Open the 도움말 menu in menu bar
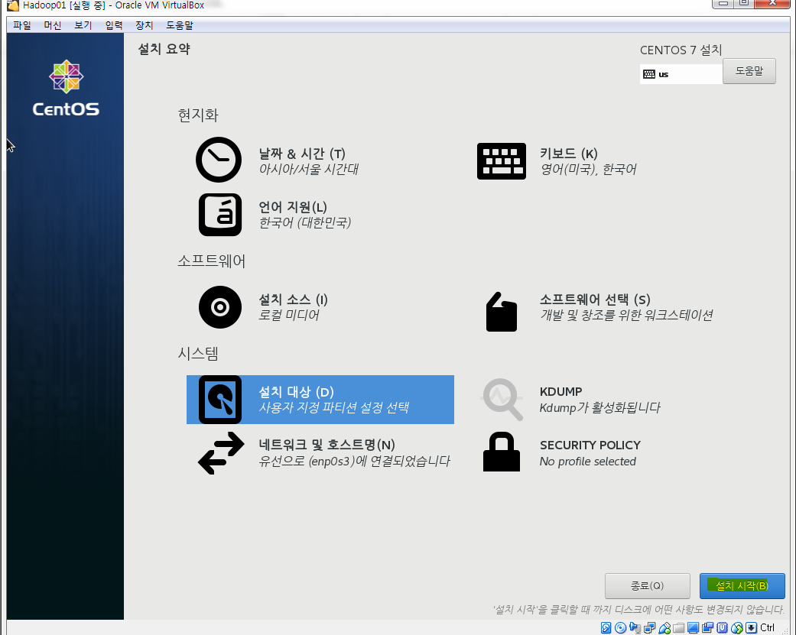The height and width of the screenshot is (635, 796). (180, 25)
